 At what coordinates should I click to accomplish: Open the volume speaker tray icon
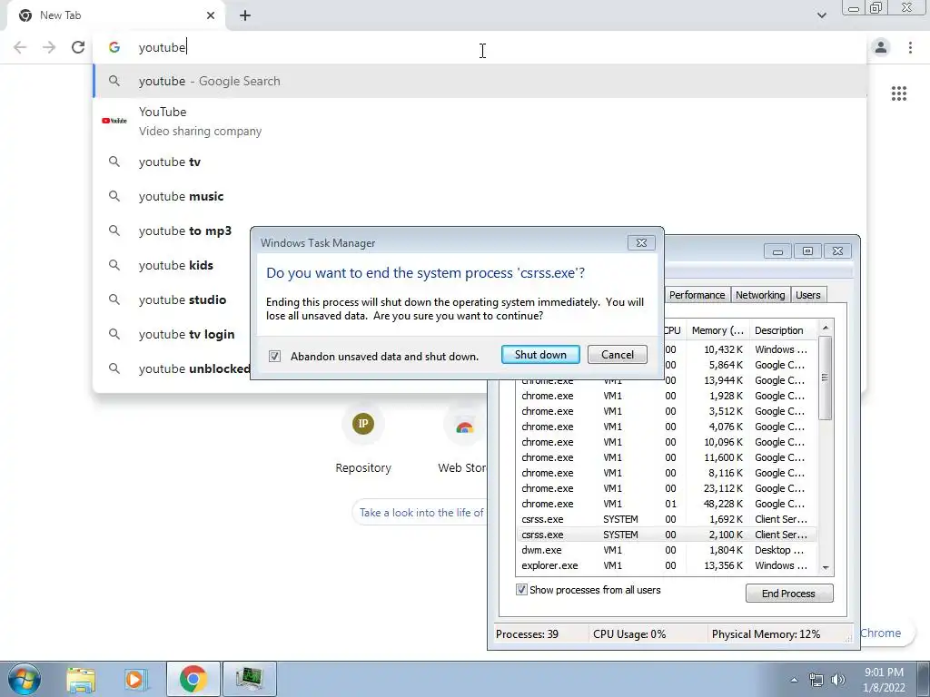point(838,680)
